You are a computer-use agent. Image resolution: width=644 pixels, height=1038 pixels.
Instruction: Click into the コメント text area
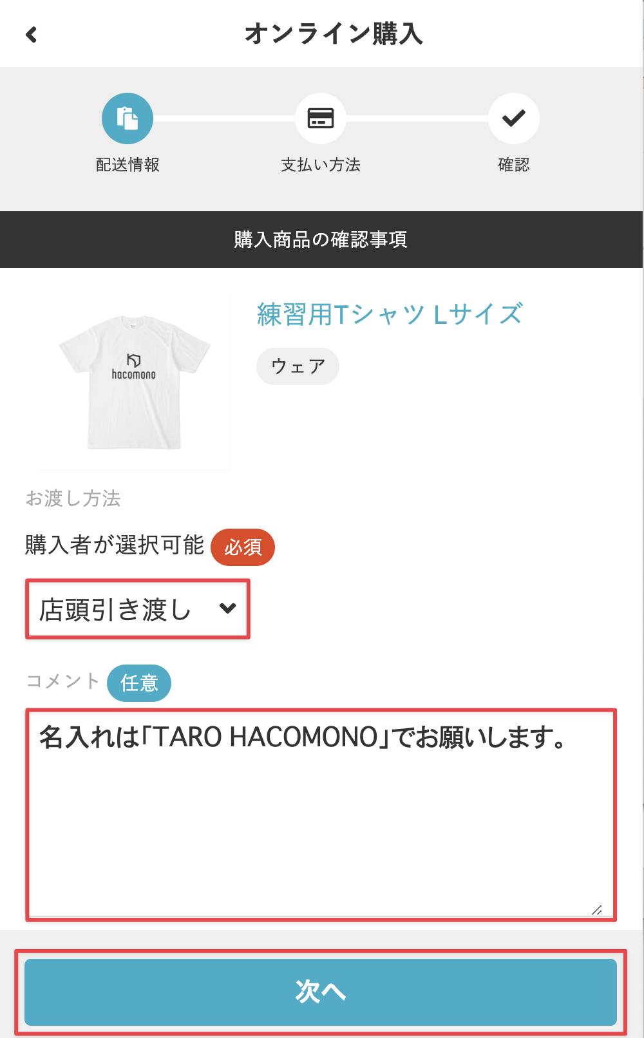pos(321,815)
